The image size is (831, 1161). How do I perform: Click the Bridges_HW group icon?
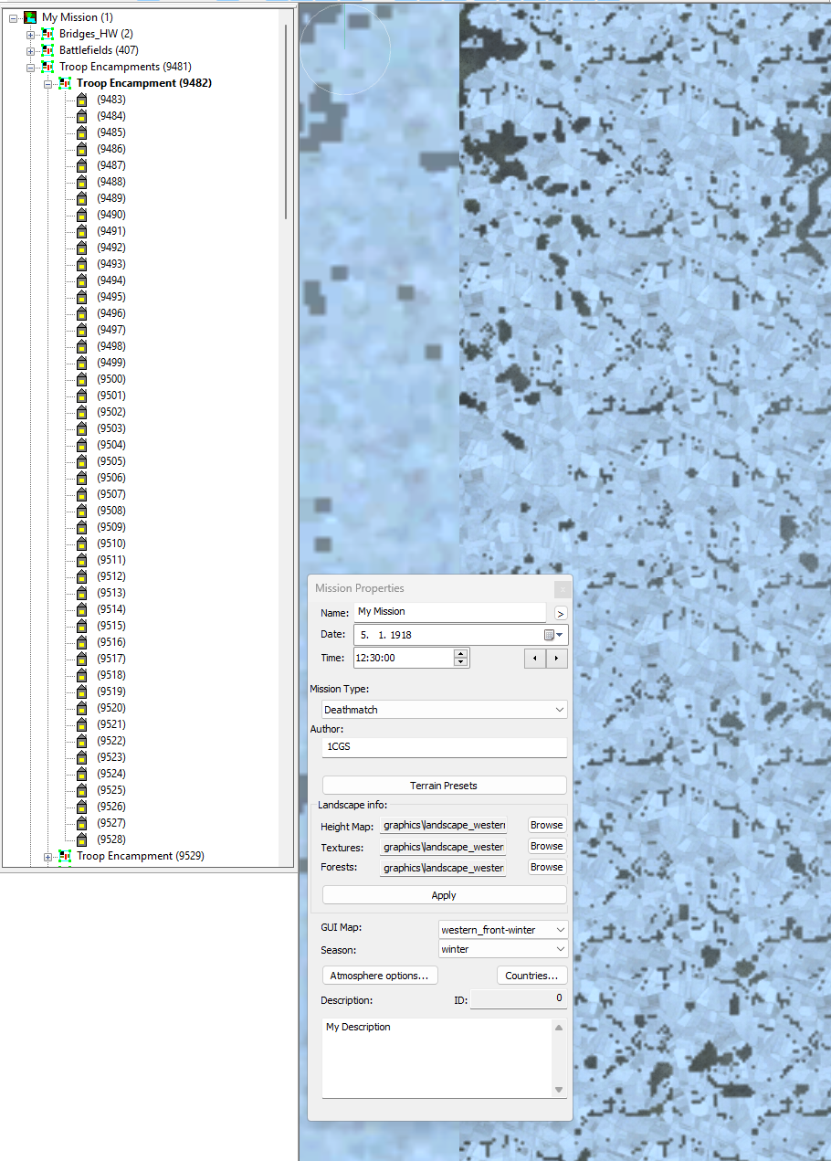pyautogui.click(x=47, y=34)
